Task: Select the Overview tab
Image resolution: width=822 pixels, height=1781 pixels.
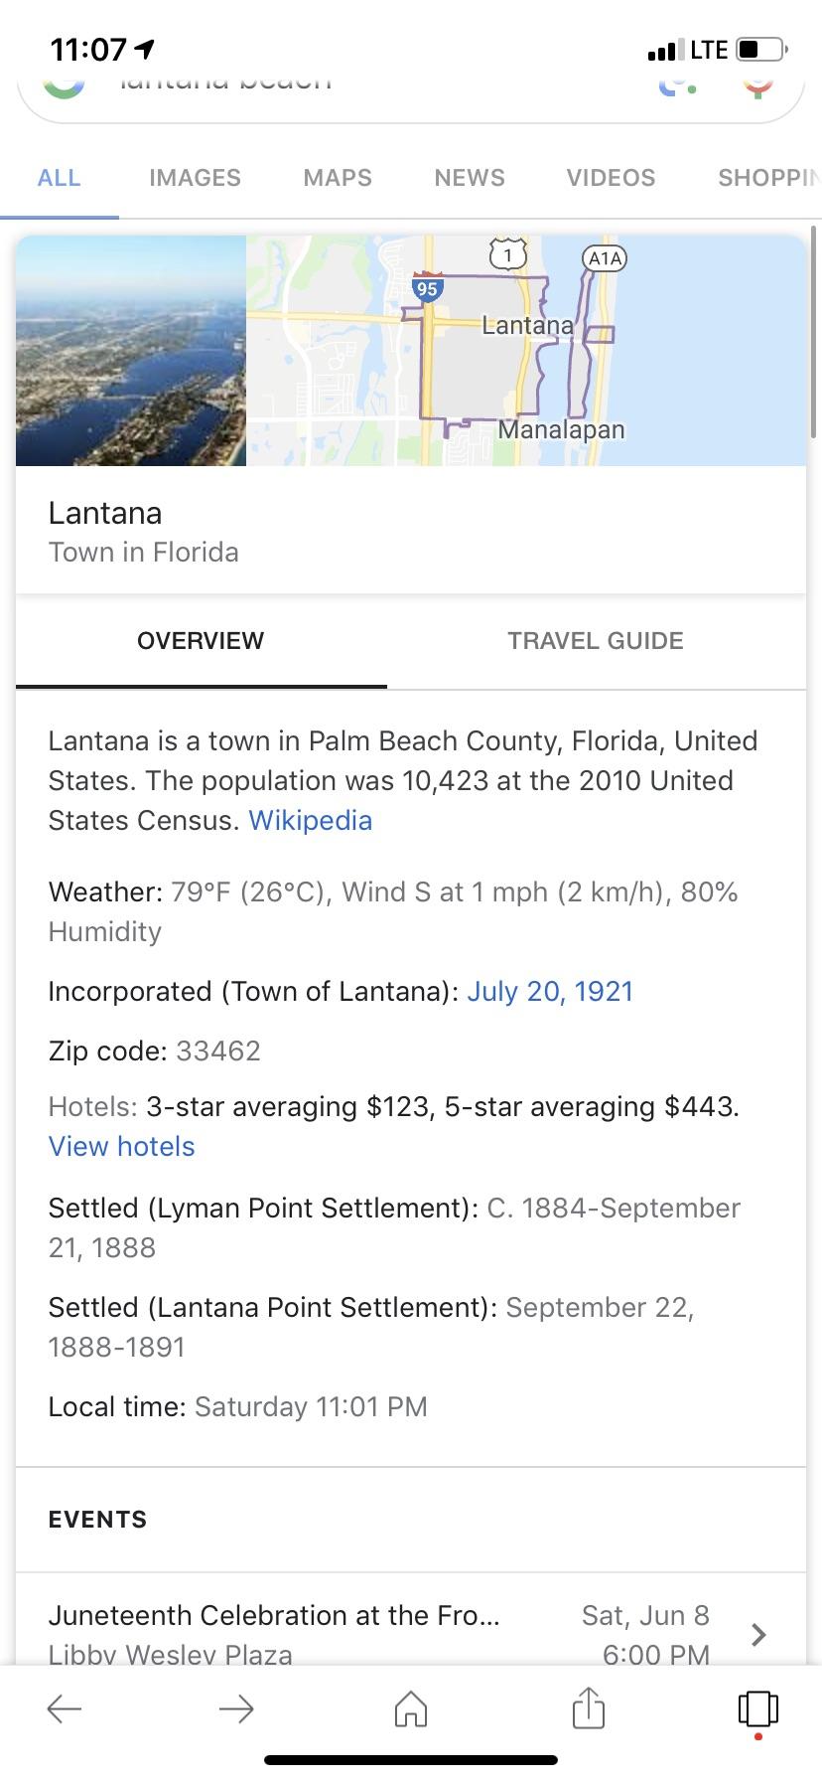Action: click(x=201, y=641)
